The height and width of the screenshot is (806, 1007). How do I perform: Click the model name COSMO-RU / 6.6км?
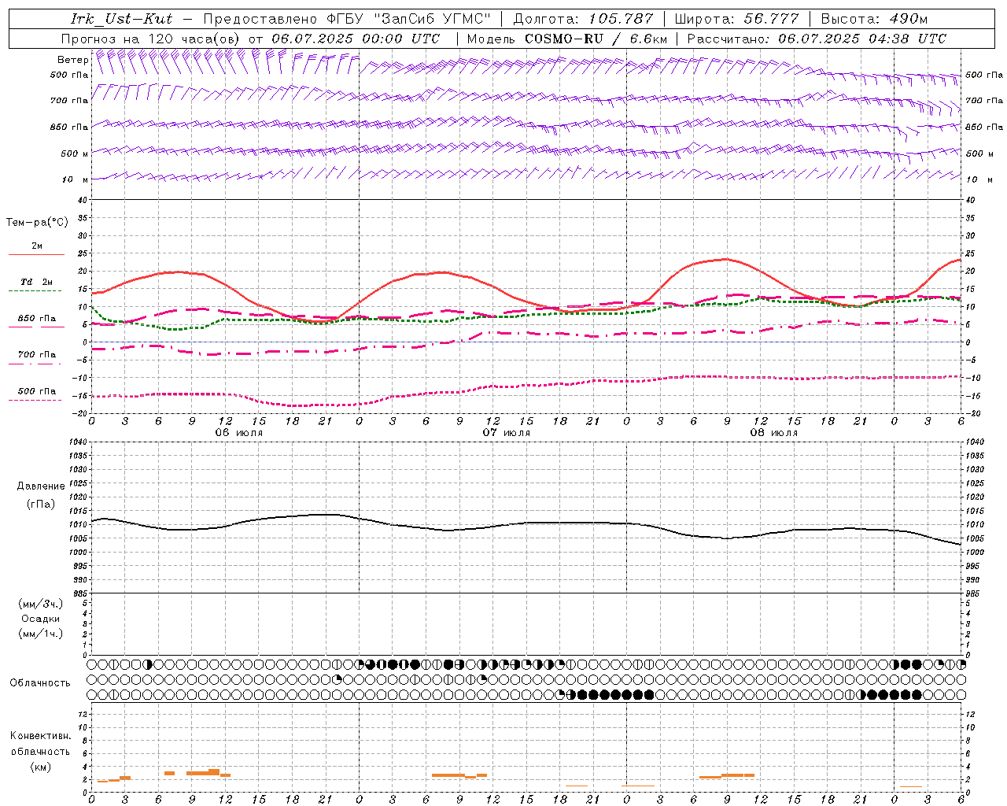click(596, 39)
